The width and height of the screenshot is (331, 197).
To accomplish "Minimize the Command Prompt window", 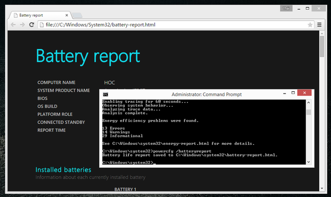I will [284, 93].
